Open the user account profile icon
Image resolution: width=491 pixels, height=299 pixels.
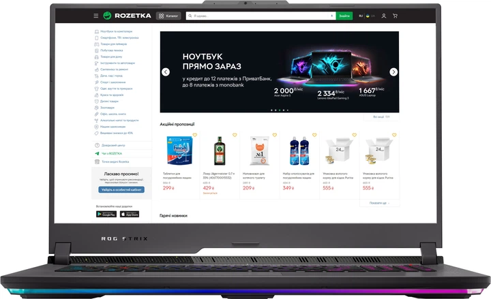click(383, 16)
